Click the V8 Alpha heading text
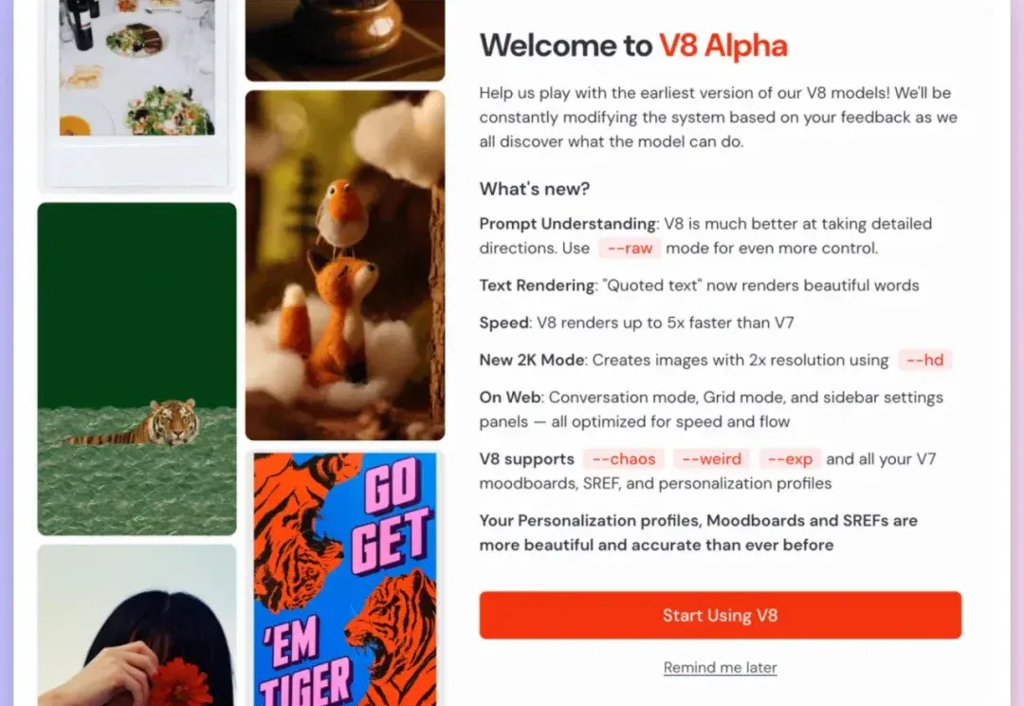The width and height of the screenshot is (1024, 706). pos(722,46)
